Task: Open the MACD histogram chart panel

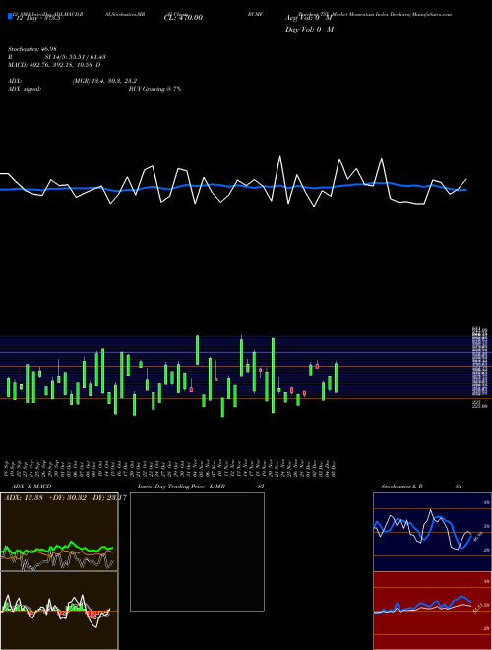Action: [x=59, y=611]
